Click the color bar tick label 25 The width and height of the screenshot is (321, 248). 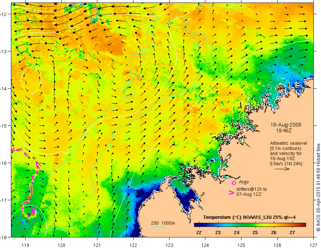(255, 232)
